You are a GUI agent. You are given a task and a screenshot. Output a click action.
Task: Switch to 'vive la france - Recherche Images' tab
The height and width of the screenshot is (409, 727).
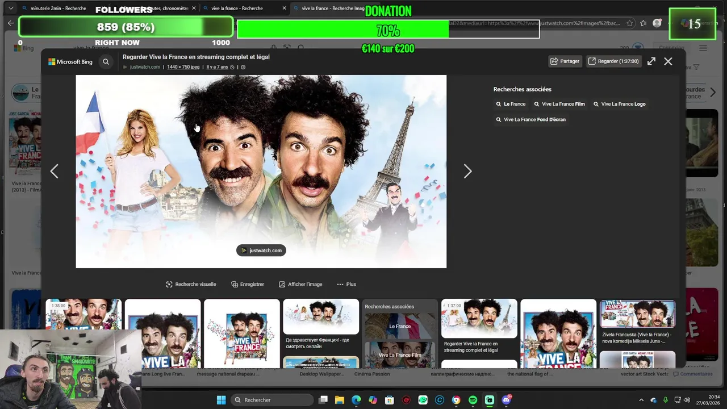[332, 9]
